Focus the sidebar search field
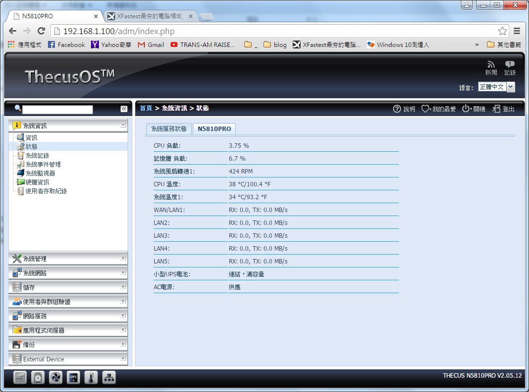This screenshot has height=392, width=529. (57, 109)
